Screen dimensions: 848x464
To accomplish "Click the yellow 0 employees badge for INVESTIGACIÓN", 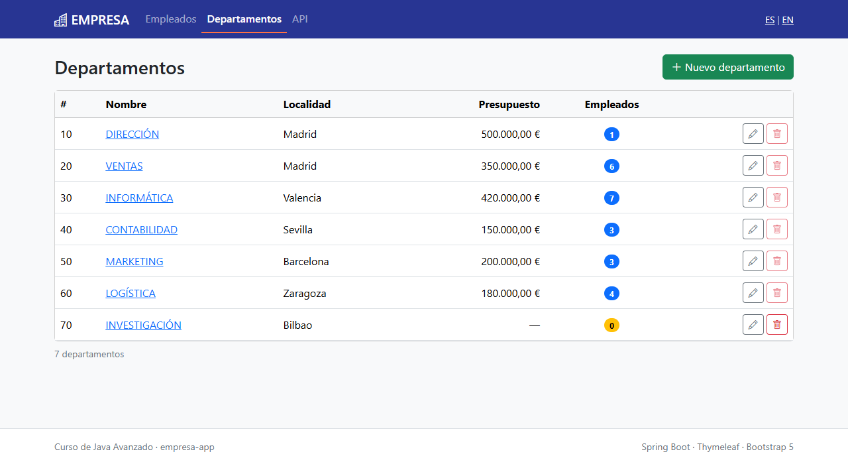I will coord(611,325).
